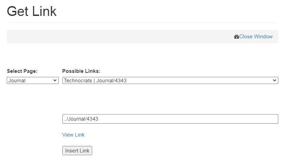Image resolution: width=281 pixels, height=167 pixels.
Task: Click the word "View" in View Link
Action: (x=68, y=135)
